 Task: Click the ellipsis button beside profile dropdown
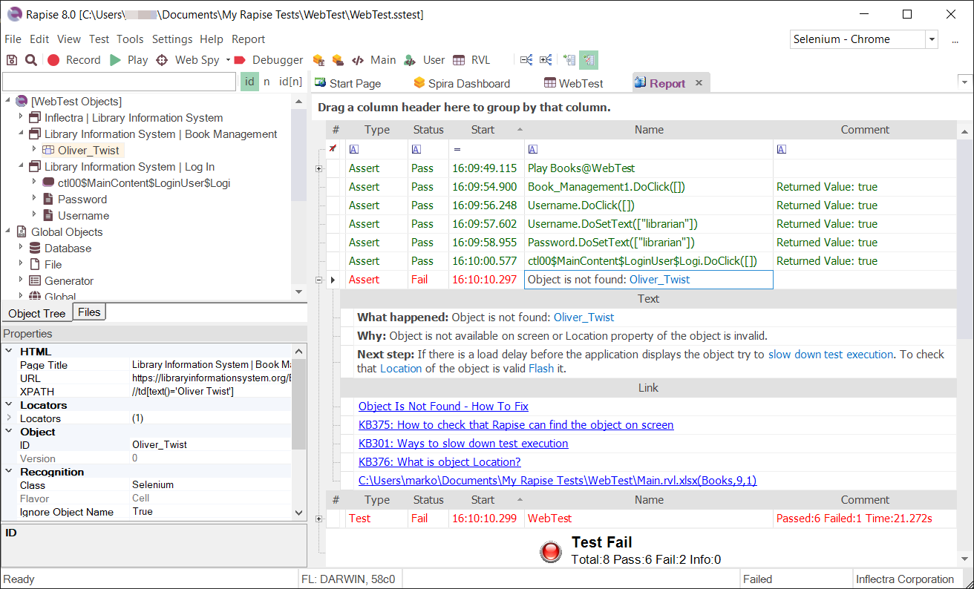tap(955, 41)
